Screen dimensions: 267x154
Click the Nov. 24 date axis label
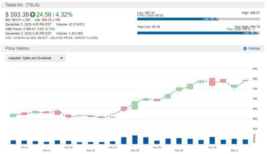pyautogui.click(x=179, y=150)
